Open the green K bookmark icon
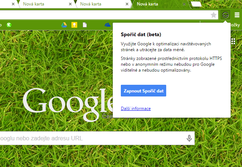The image size is (242, 167). pyautogui.click(x=9, y=25)
